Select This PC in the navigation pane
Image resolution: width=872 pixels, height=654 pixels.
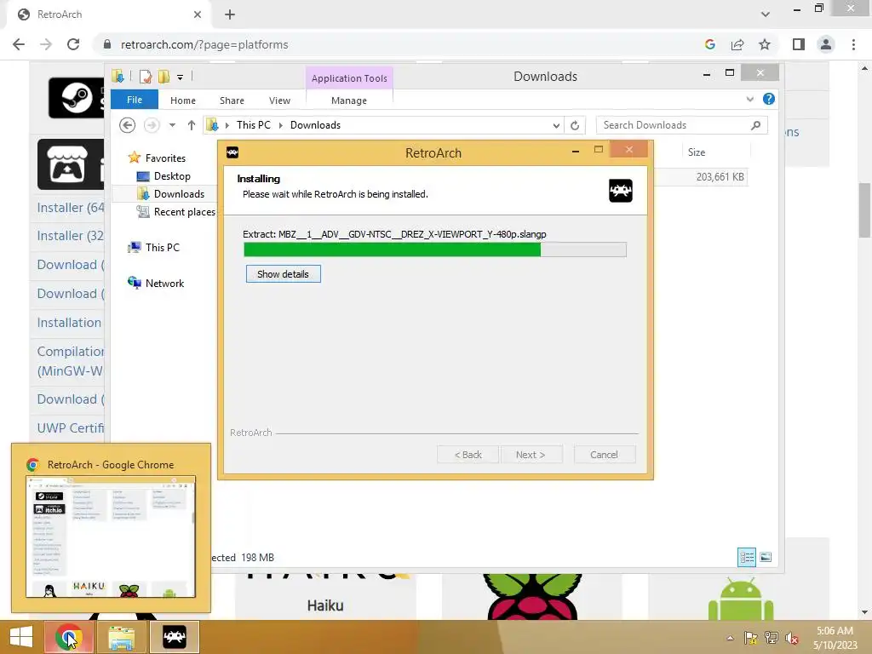(163, 247)
